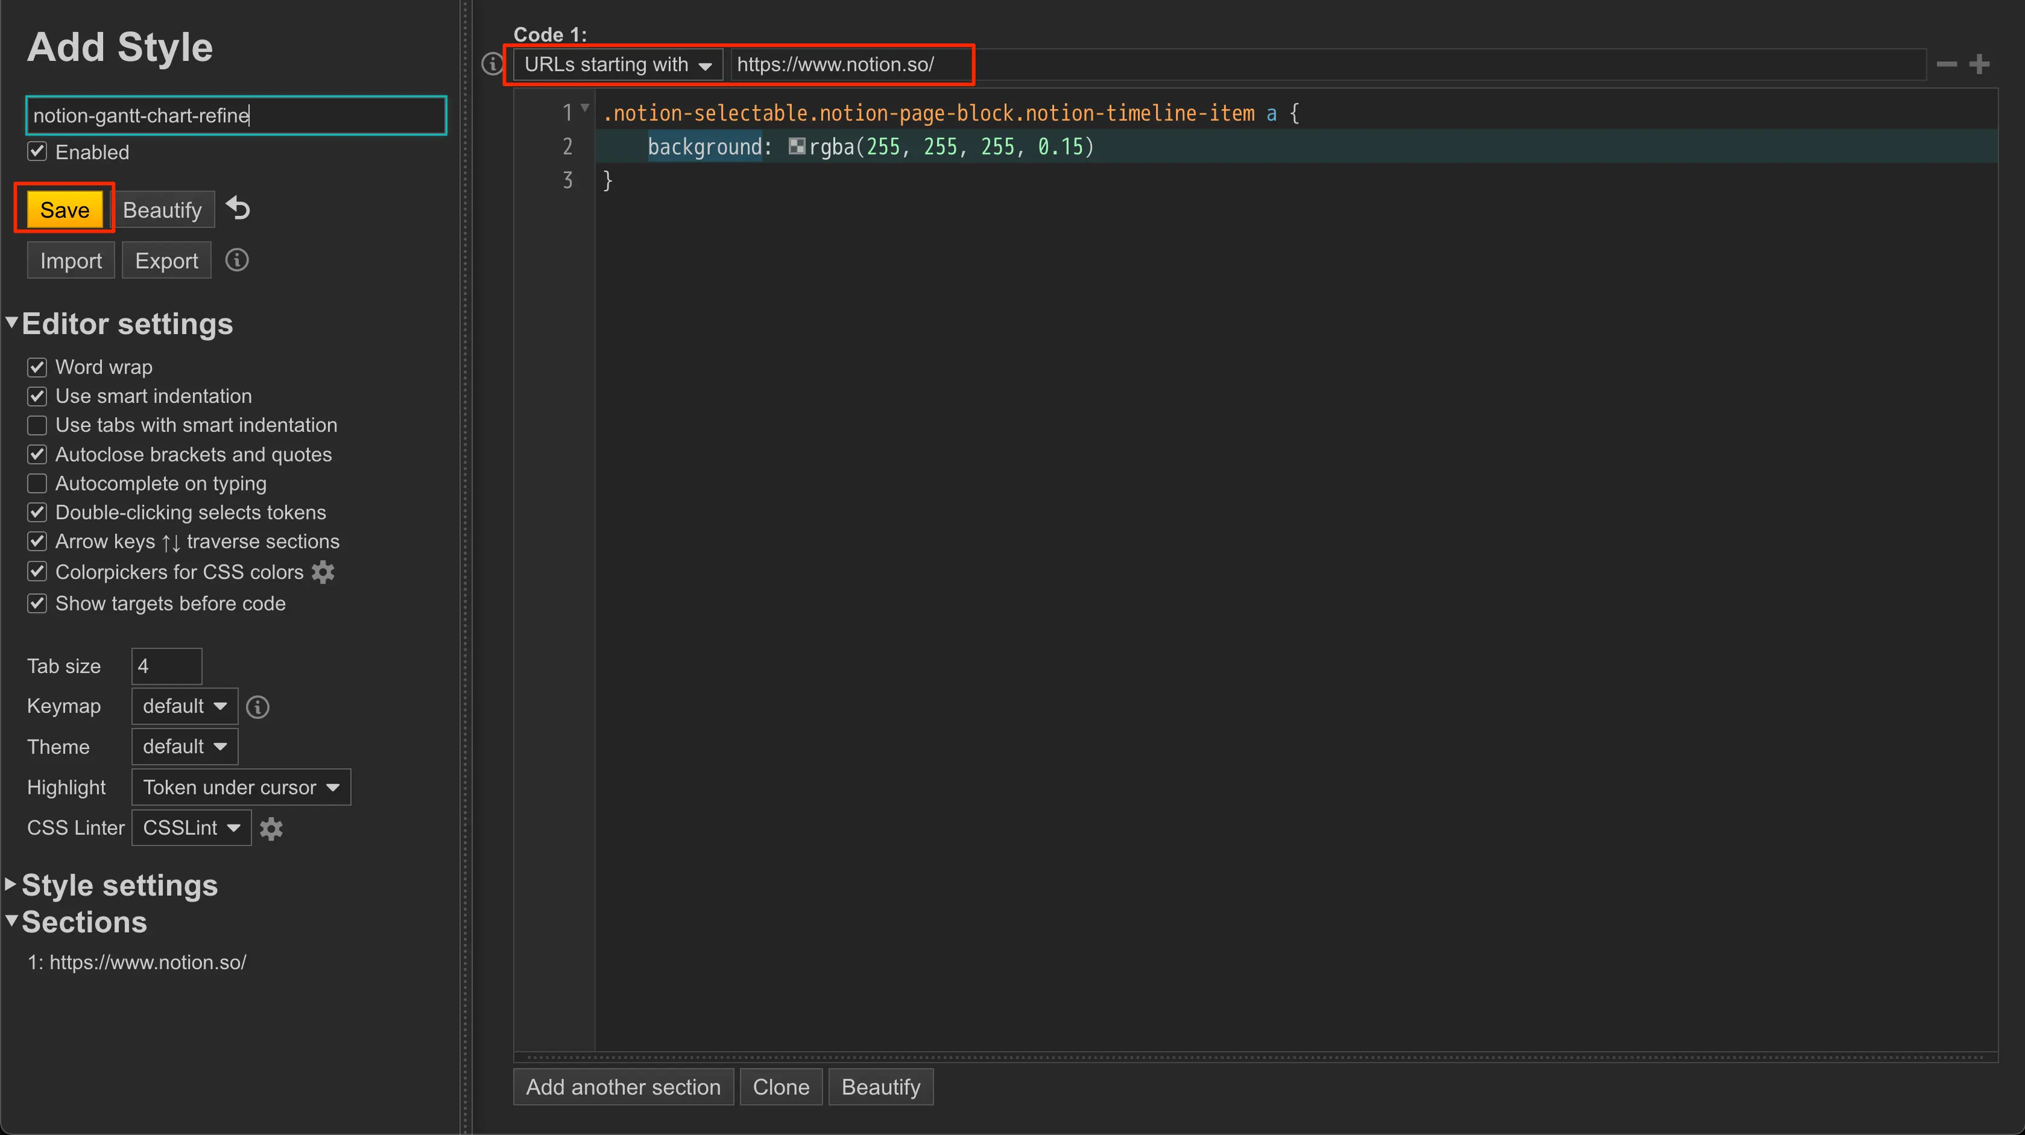
Task: Open the gear icon for CSS Linter settings
Action: tap(271, 829)
